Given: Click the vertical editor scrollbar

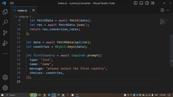Looking at the screenshot, I should click(171, 51).
